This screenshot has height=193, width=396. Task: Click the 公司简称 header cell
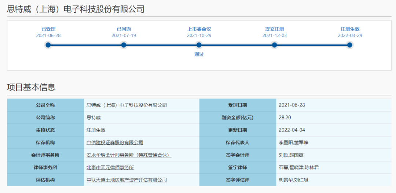pos(45,118)
